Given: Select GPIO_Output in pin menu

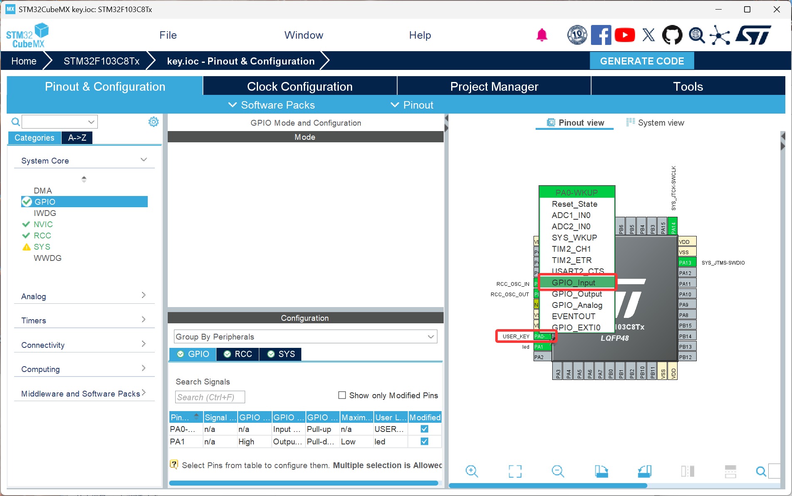Looking at the screenshot, I should (x=577, y=294).
